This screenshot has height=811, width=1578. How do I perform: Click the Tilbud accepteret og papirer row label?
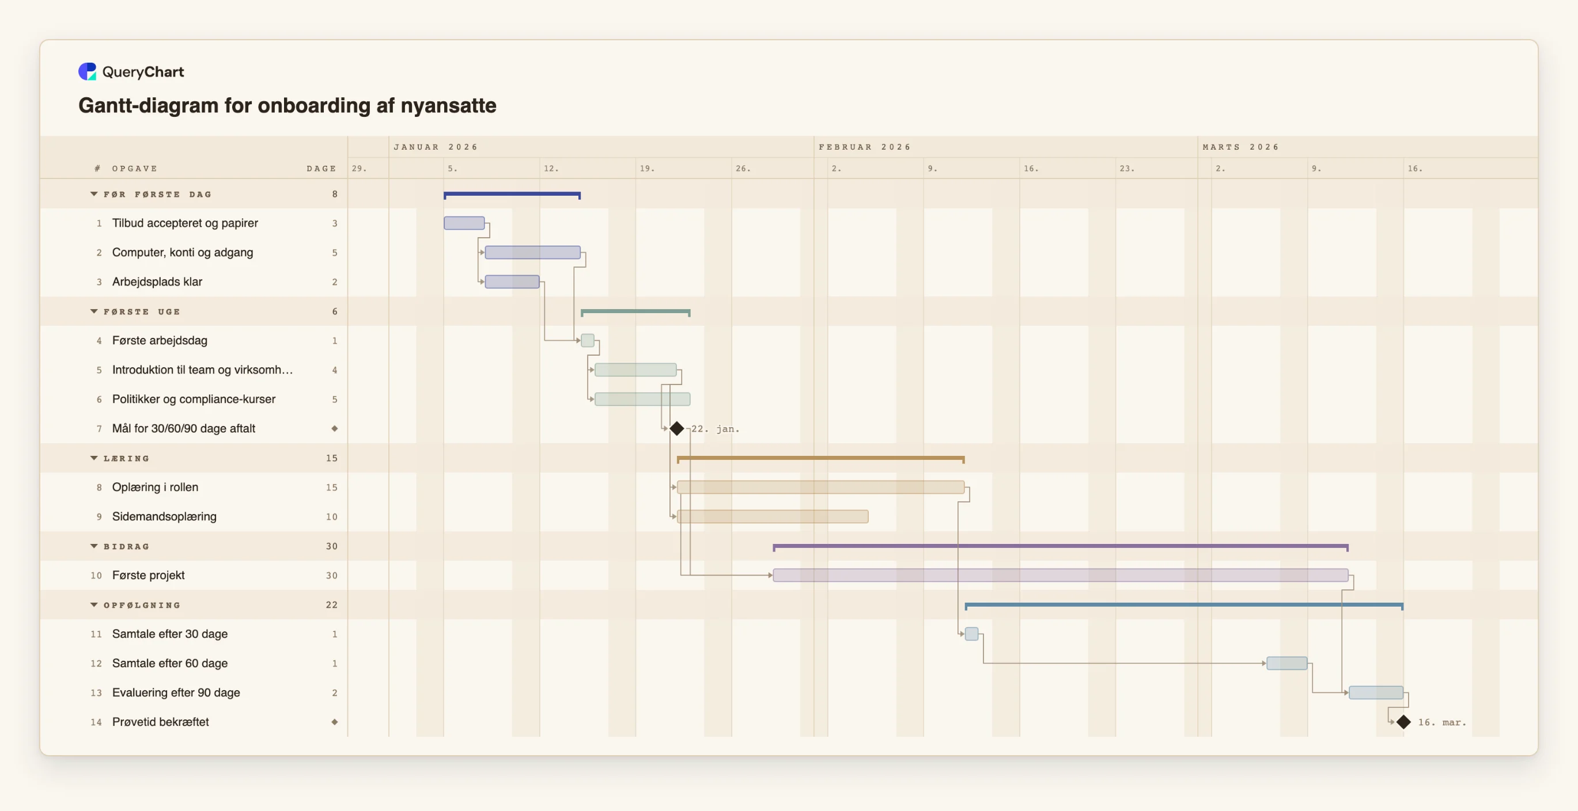coord(185,223)
